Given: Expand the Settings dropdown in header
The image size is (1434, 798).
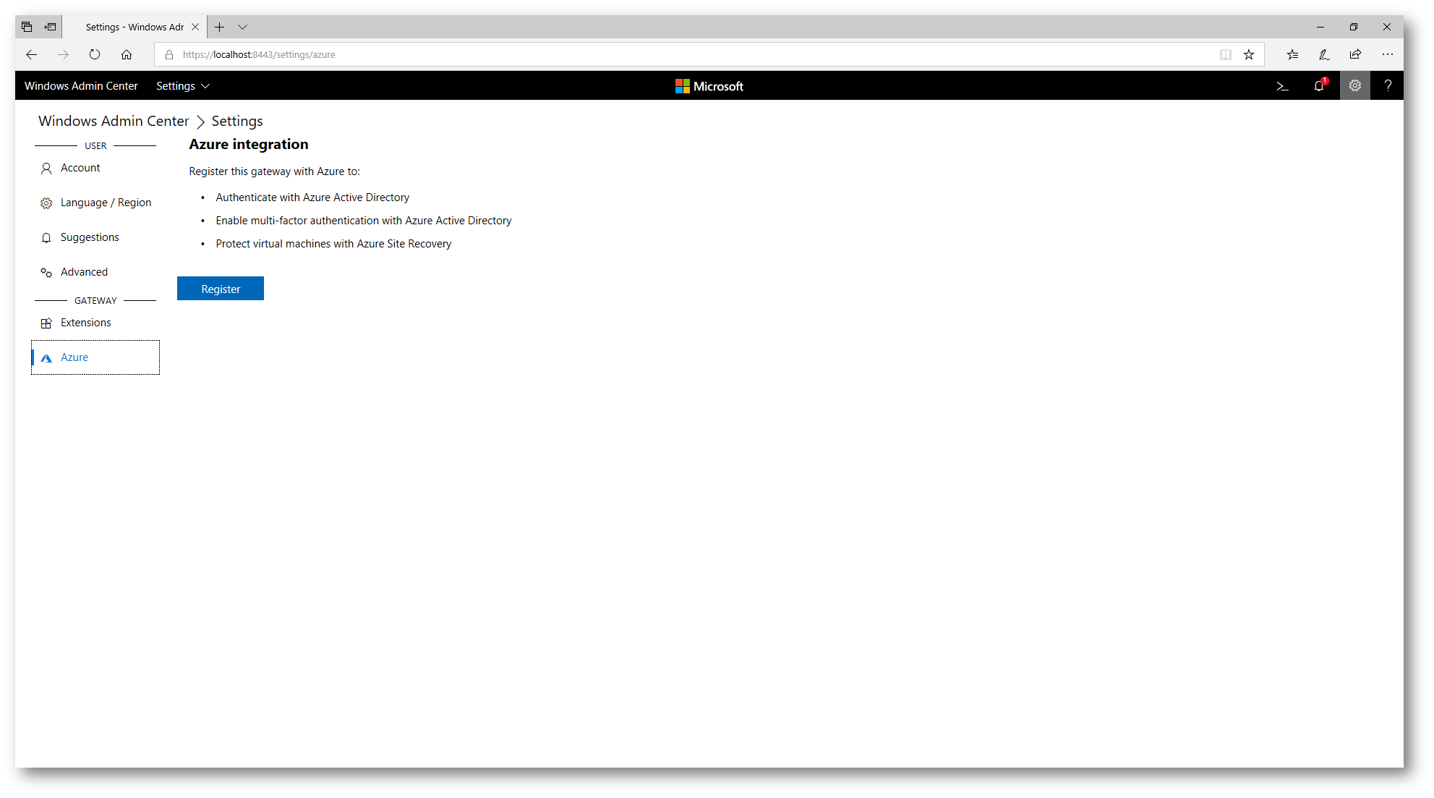Looking at the screenshot, I should coord(182,86).
